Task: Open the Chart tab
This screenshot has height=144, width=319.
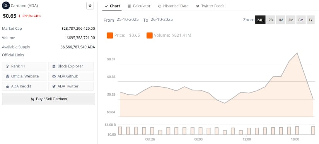Action: pos(112,6)
